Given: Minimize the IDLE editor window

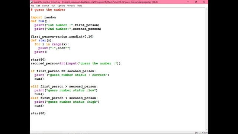Looking at the screenshot, I should 188,2.
